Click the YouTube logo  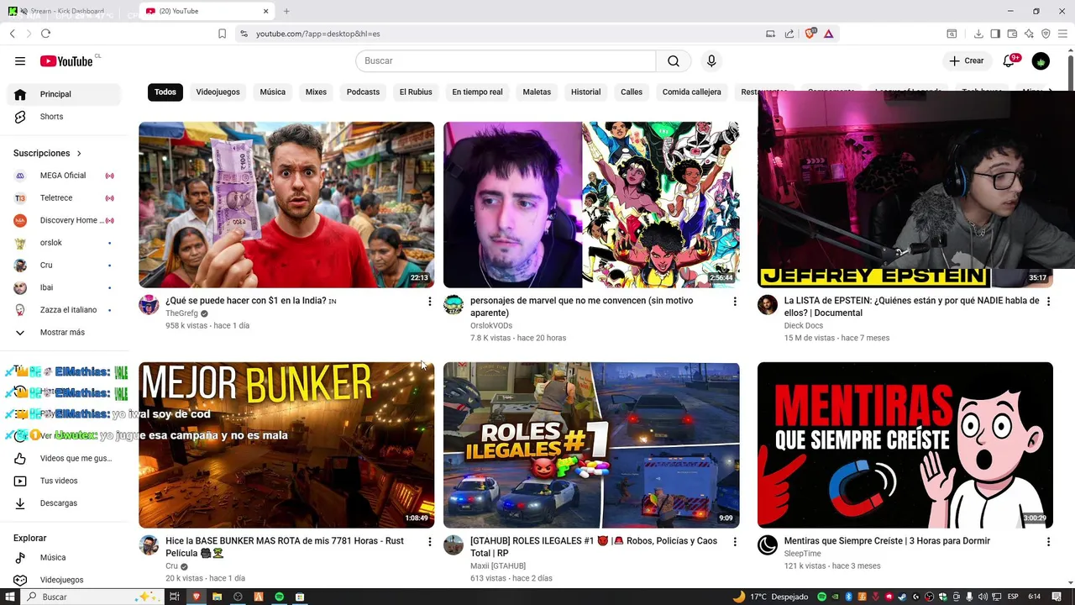pyautogui.click(x=66, y=60)
